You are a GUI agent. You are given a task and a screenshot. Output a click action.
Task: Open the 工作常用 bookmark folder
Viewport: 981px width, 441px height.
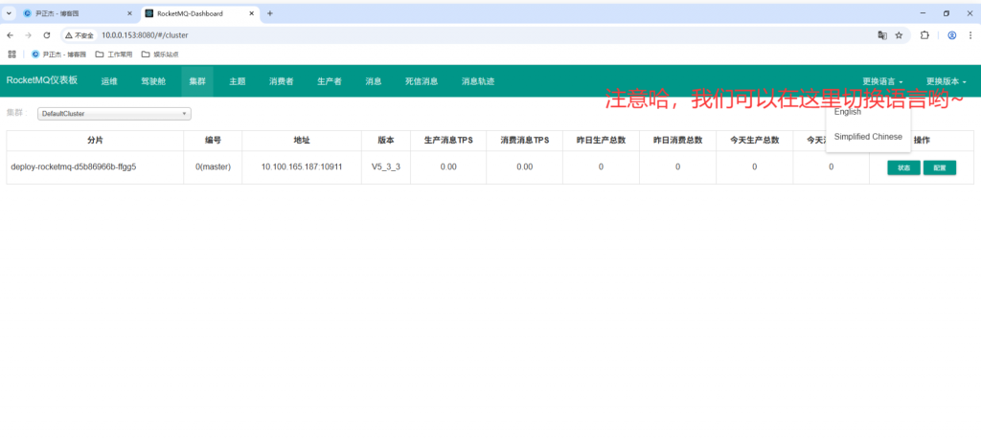[114, 55]
